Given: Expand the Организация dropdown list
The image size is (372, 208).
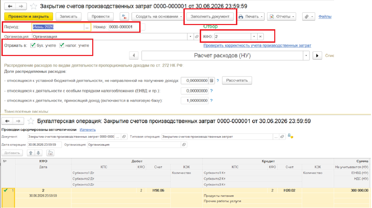Looking at the screenshot, I should click(x=190, y=37).
